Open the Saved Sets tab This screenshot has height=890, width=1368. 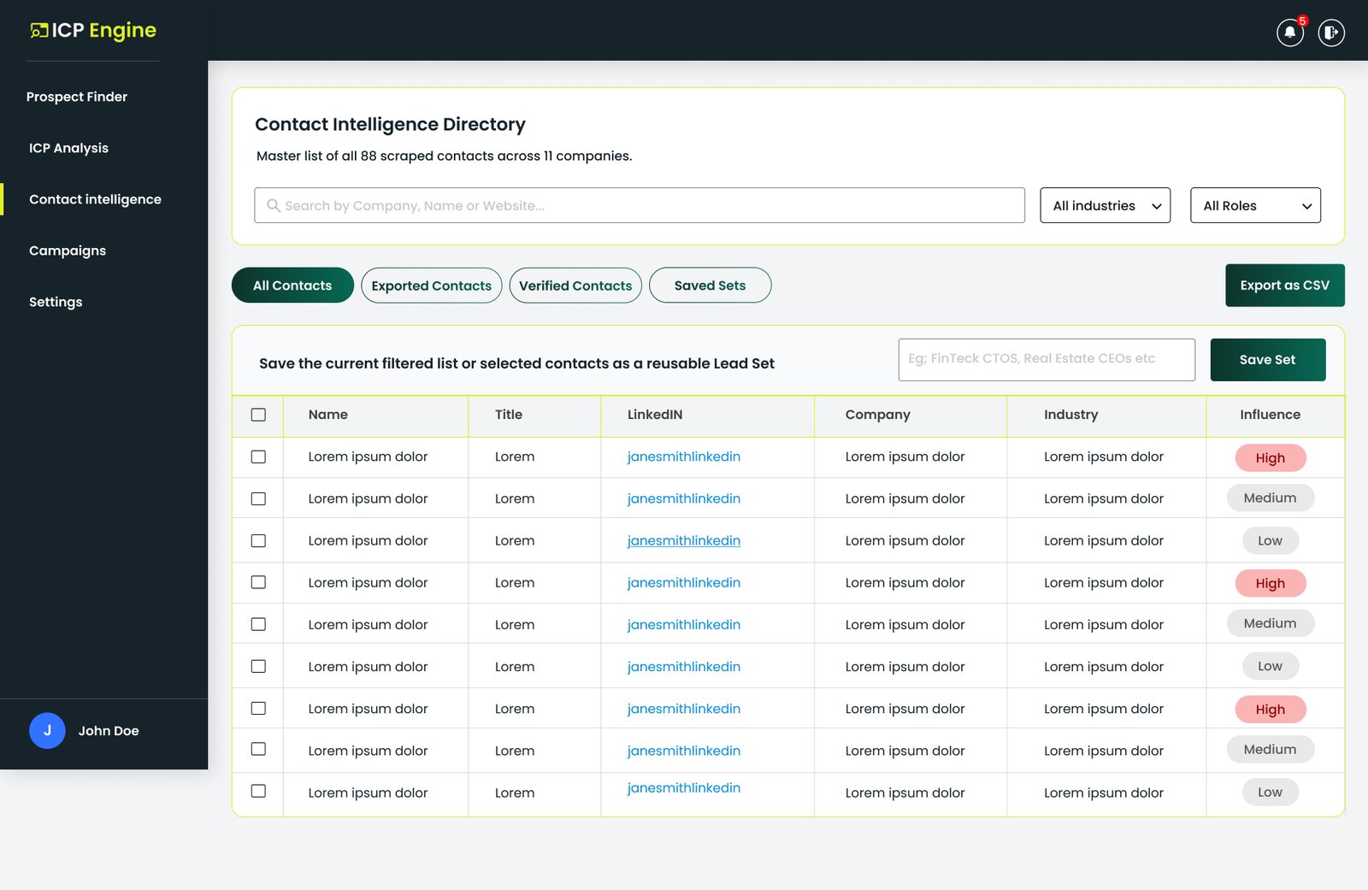710,286
